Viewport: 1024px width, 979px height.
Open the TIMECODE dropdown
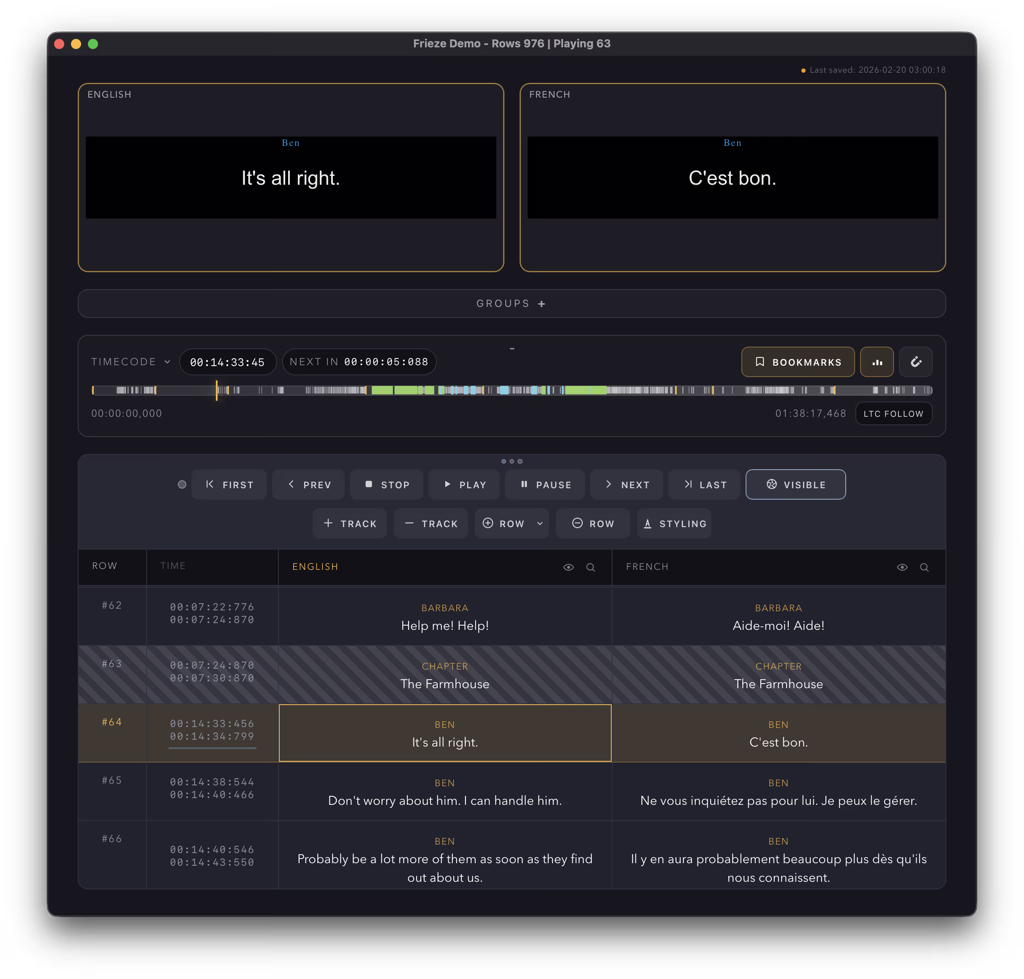[x=131, y=362]
